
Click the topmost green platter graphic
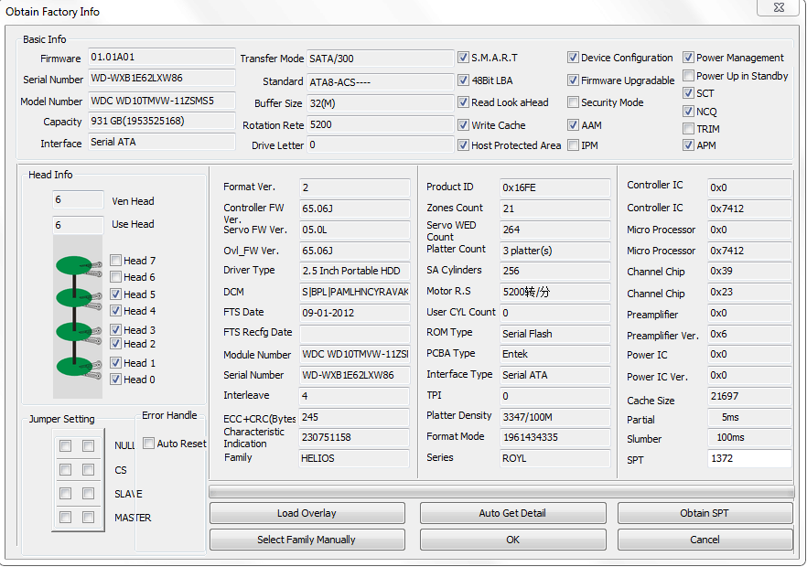click(x=74, y=265)
